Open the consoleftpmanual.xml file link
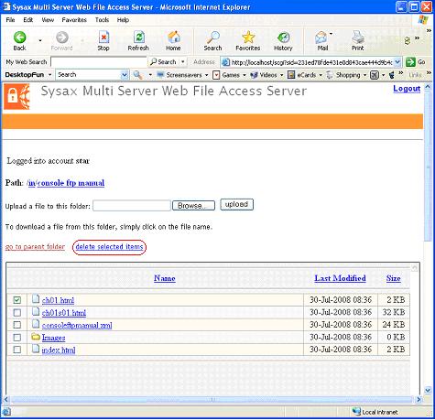The height and width of the screenshot is (420, 435). 77,325
